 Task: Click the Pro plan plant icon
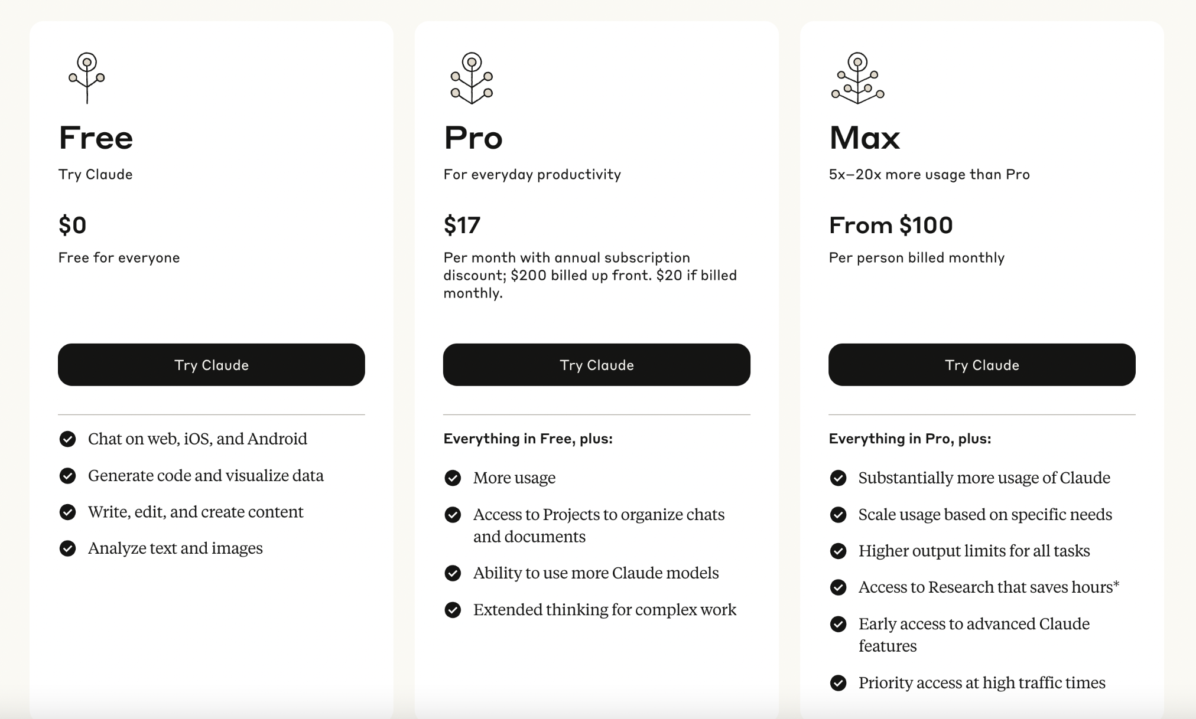coord(472,78)
